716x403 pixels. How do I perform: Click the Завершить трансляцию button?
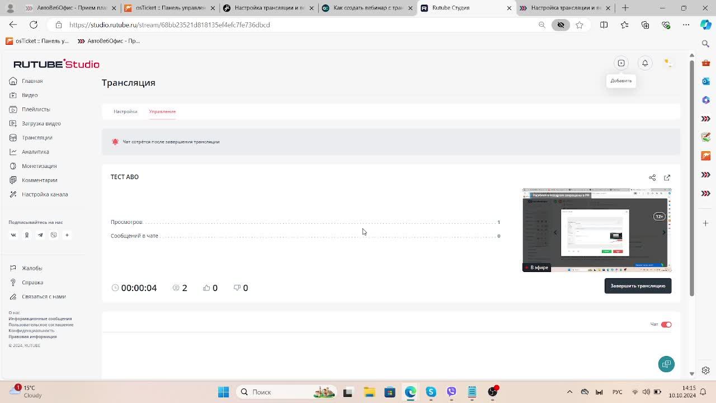pos(638,285)
